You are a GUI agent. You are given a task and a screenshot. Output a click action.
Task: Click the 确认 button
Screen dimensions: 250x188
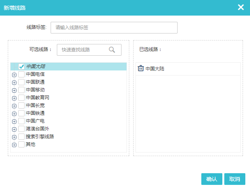[x=211, y=179]
